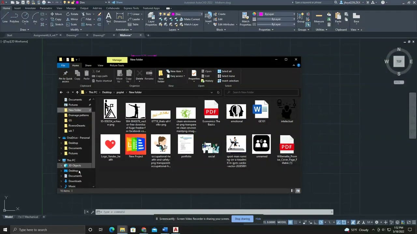This screenshot has height=234, width=417.
Task: Open Google Chrome from the taskbar
Action: [x=144, y=230]
